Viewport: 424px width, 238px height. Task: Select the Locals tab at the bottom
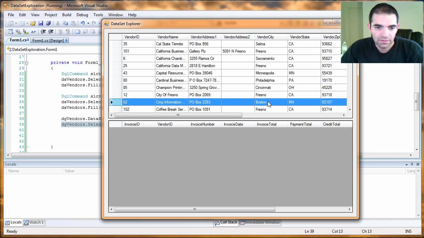pos(13,222)
